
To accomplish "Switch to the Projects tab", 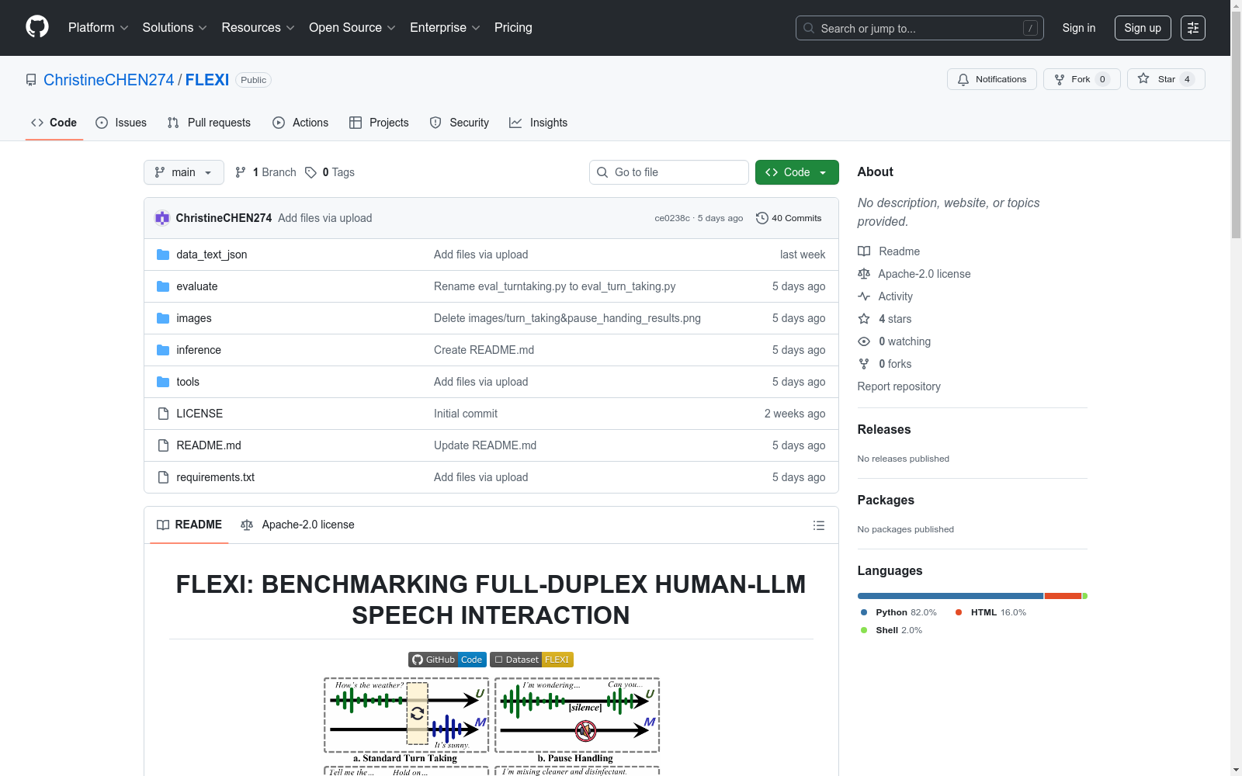I will 379,123.
